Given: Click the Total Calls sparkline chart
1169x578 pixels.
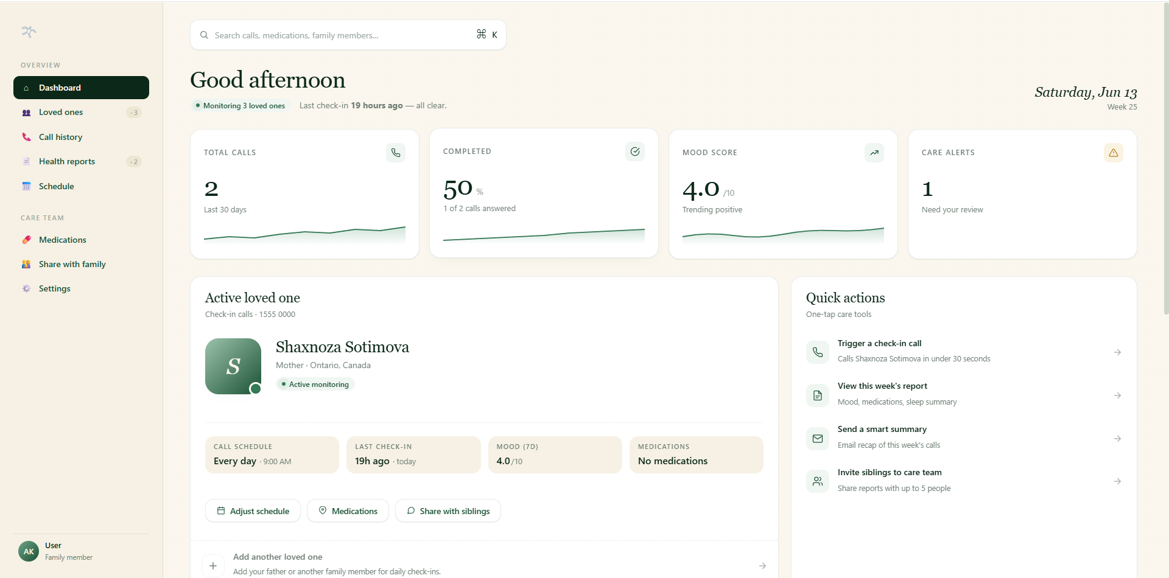Looking at the screenshot, I should [304, 235].
